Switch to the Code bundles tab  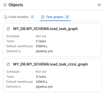point(19,17)
